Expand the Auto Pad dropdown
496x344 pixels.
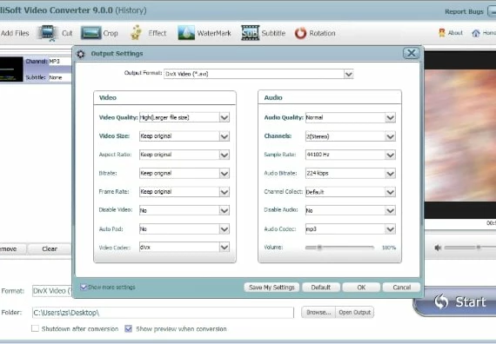point(225,229)
